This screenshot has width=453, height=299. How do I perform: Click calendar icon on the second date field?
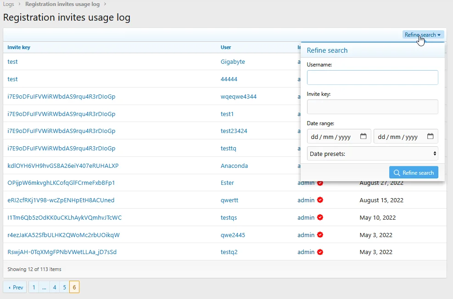pos(431,136)
